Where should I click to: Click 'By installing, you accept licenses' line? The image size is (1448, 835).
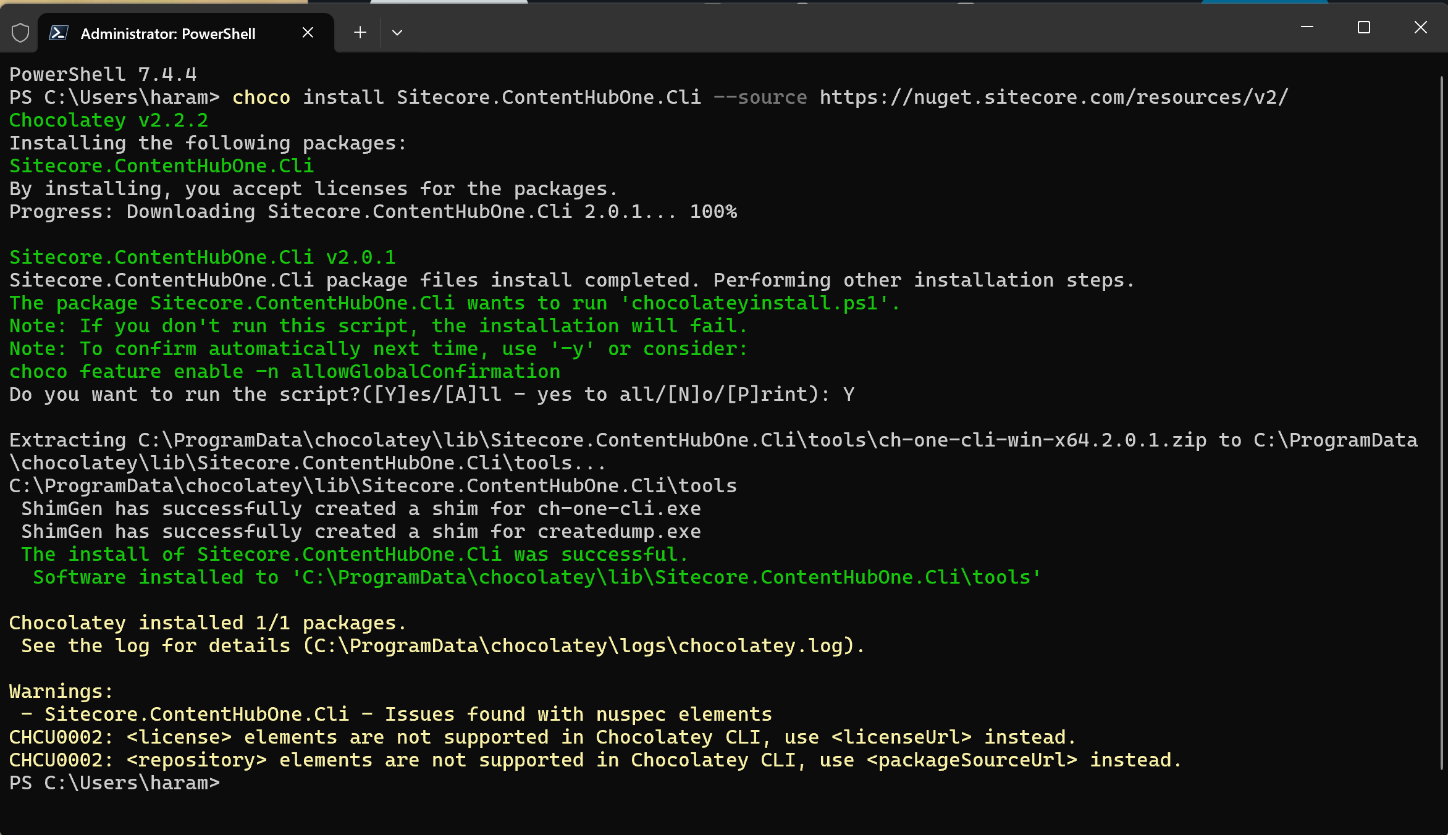(313, 189)
